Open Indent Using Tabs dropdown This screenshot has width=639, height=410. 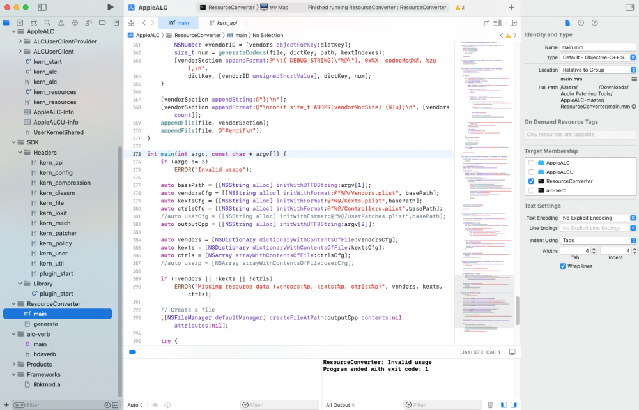coord(598,240)
